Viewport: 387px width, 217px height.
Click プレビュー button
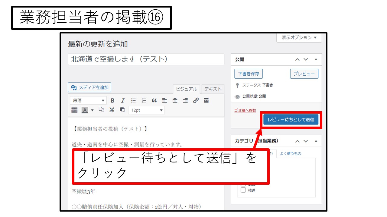pyautogui.click(x=304, y=74)
